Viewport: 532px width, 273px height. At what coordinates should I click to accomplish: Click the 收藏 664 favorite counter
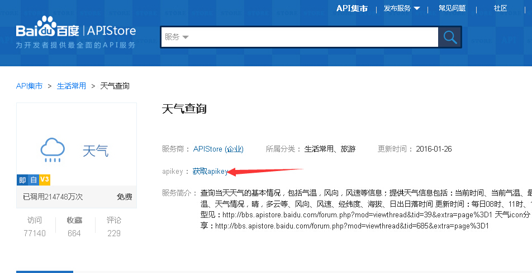click(74, 227)
